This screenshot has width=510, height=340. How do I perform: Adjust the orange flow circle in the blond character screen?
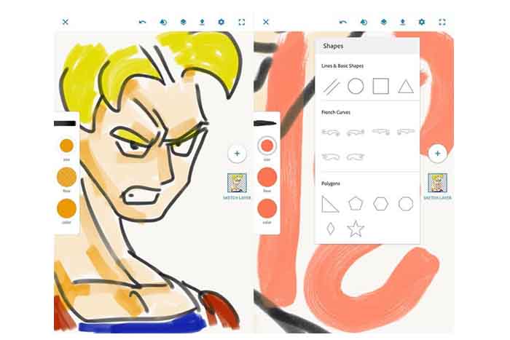pyautogui.click(x=67, y=177)
